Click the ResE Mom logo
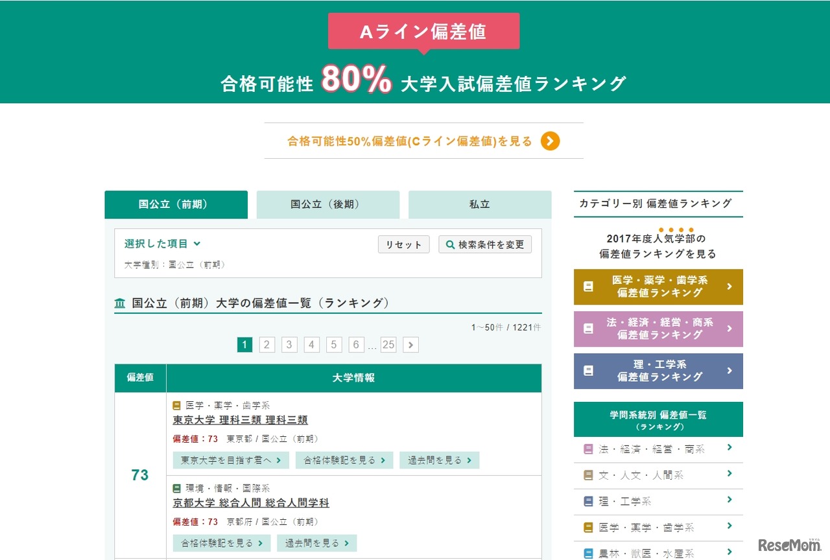This screenshot has width=830, height=560. (x=789, y=546)
